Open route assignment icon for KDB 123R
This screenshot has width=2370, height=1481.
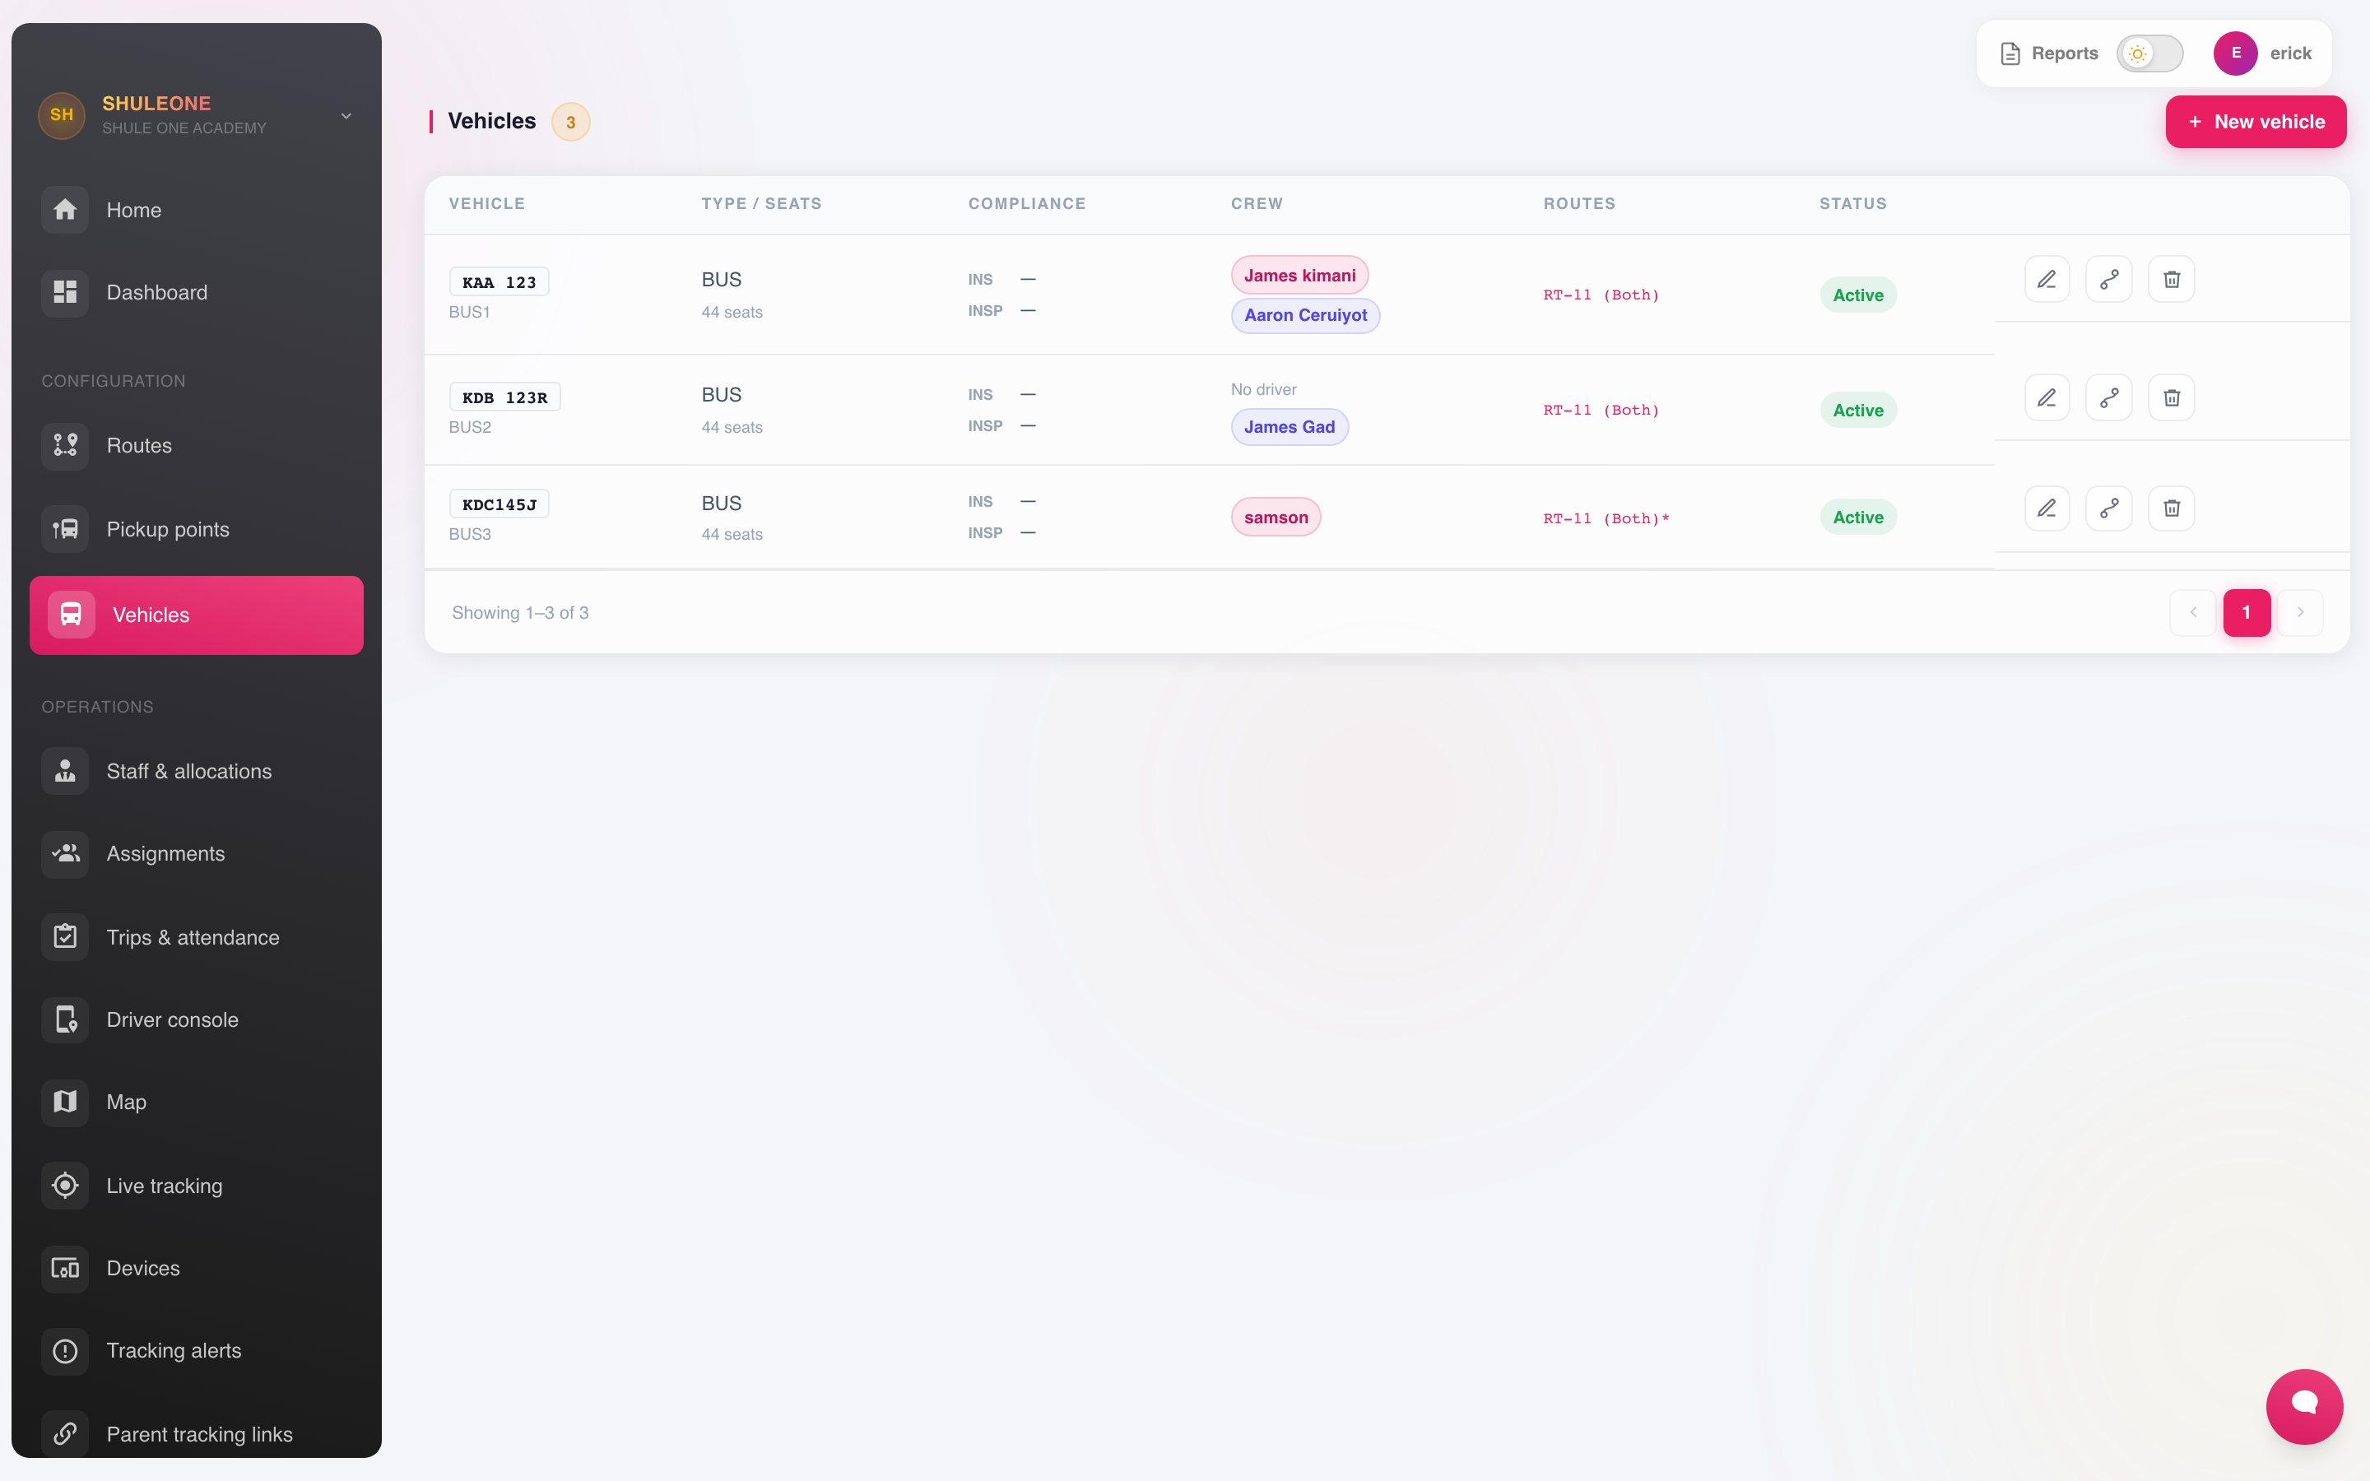(2108, 397)
